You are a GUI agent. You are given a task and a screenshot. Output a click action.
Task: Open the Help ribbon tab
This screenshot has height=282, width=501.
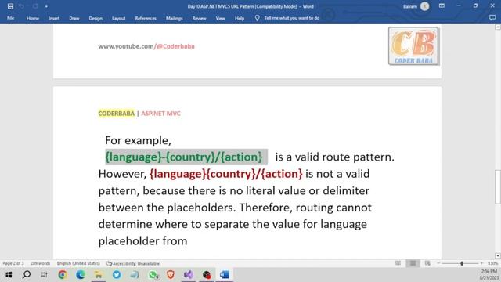pyautogui.click(x=240, y=18)
